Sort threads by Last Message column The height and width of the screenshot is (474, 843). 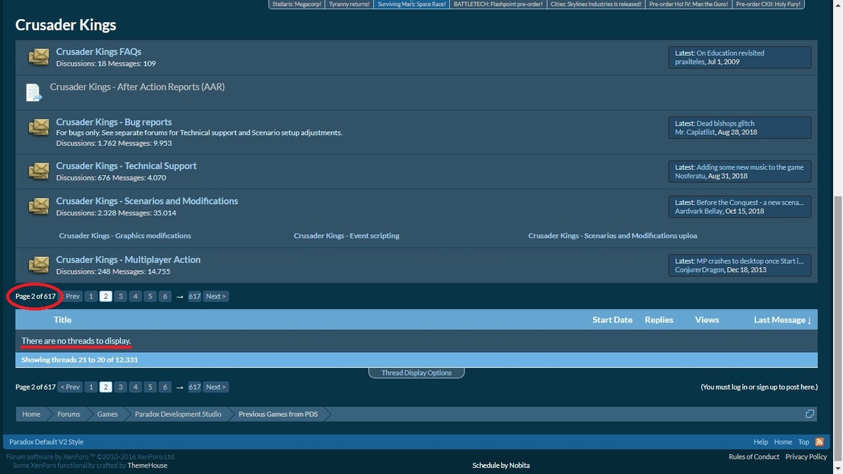tap(782, 320)
